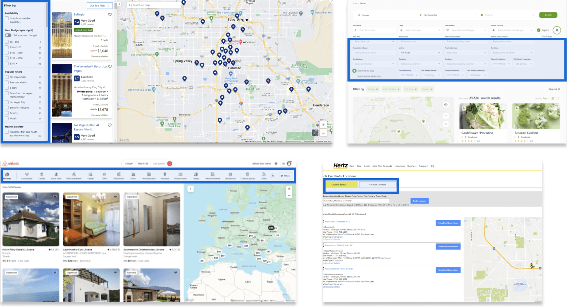Close the farm filter panel X
Screen dimensions: 567x308
tap(557, 30)
